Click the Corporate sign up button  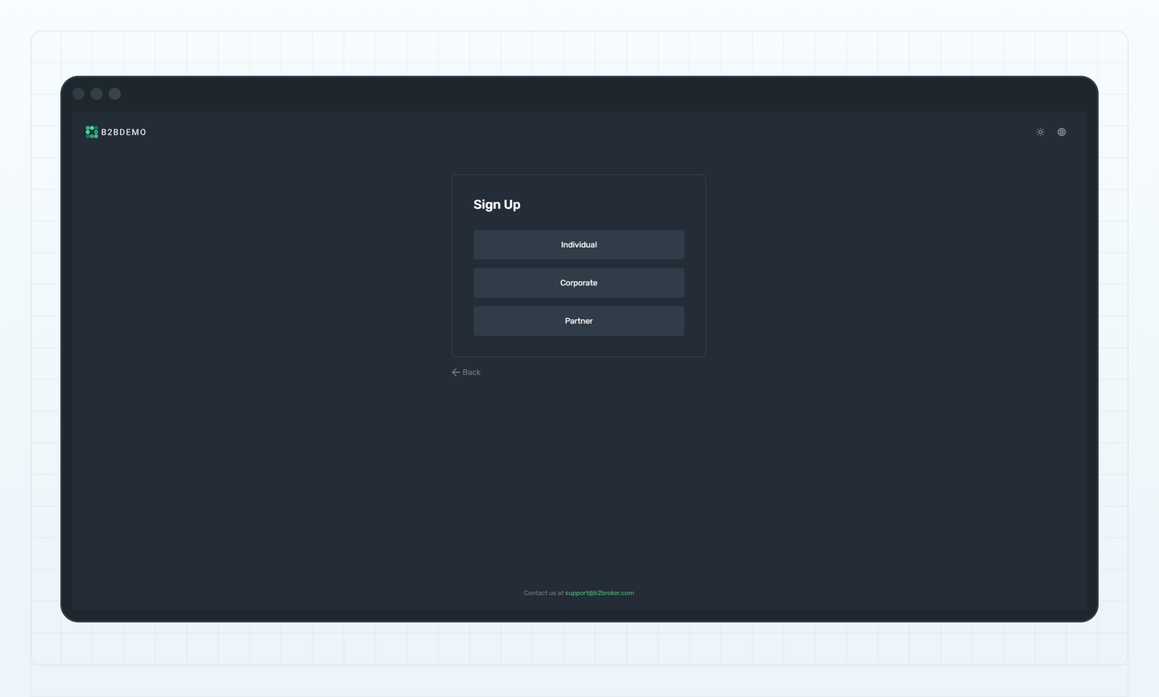coord(578,283)
